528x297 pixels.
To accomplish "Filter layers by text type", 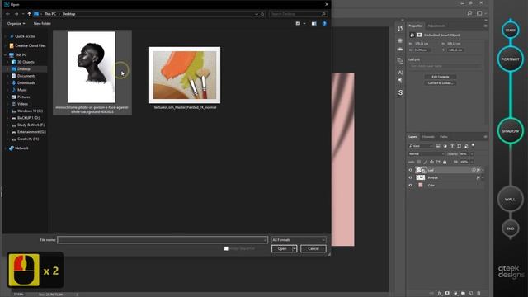I will (x=452, y=146).
